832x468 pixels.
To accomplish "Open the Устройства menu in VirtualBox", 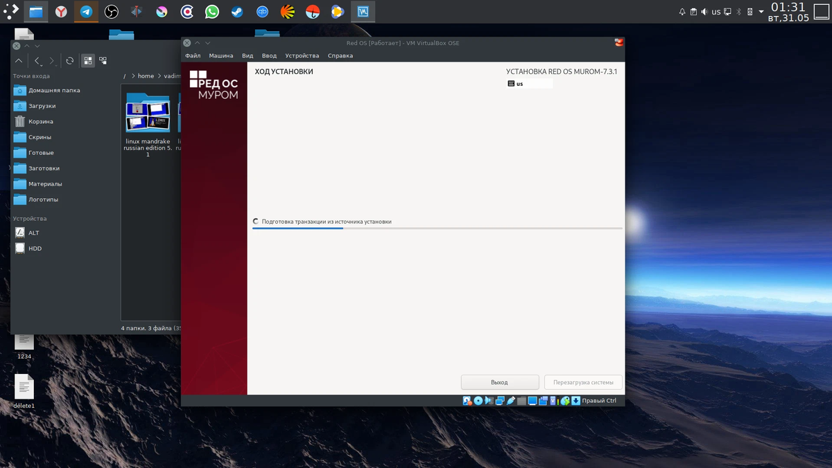I will pos(302,55).
